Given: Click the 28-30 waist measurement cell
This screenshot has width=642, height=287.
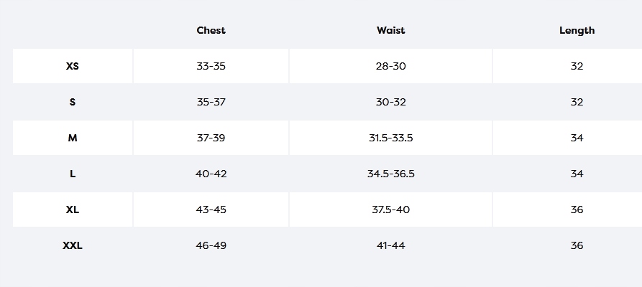Looking at the screenshot, I should pyautogui.click(x=390, y=66).
